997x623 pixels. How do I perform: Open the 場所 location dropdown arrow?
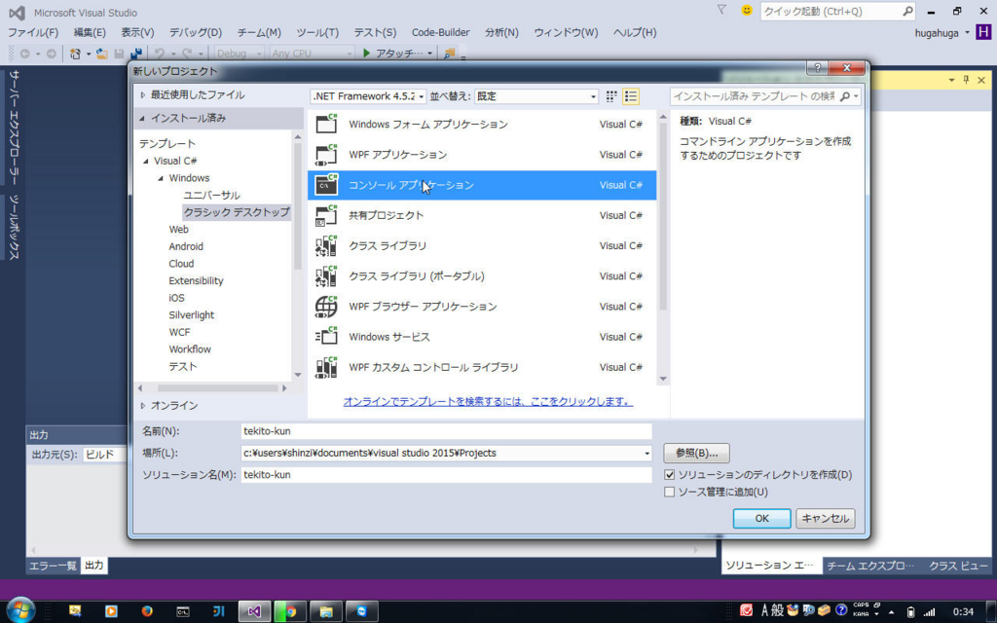pyautogui.click(x=646, y=454)
